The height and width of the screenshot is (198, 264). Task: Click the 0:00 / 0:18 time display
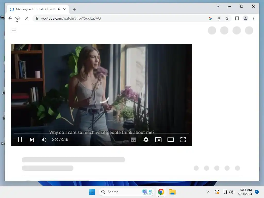(60, 139)
